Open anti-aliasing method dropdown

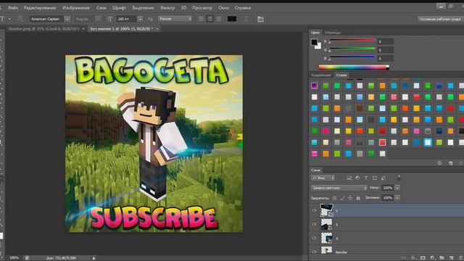pos(175,19)
